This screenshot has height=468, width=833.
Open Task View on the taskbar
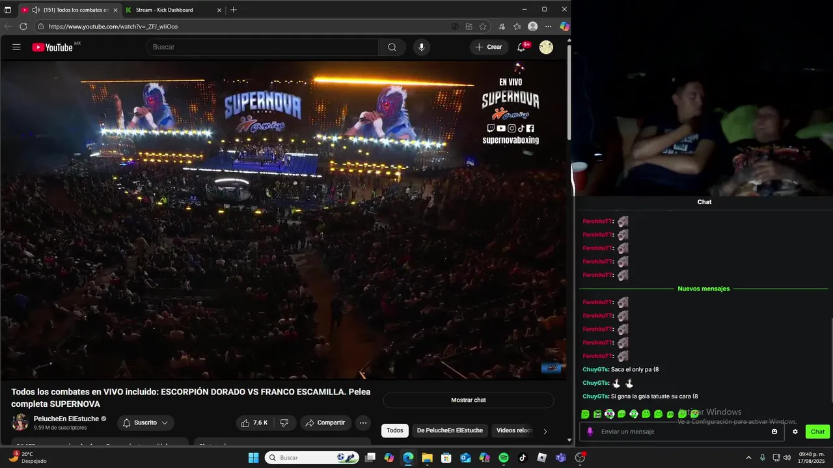coord(370,458)
